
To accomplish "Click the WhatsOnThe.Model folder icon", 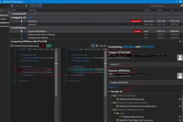I will coord(115,96).
